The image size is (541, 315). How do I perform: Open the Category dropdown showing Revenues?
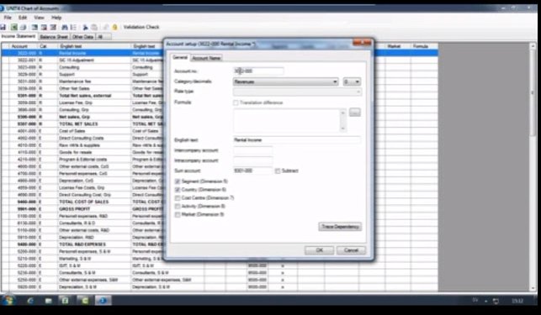pos(286,81)
